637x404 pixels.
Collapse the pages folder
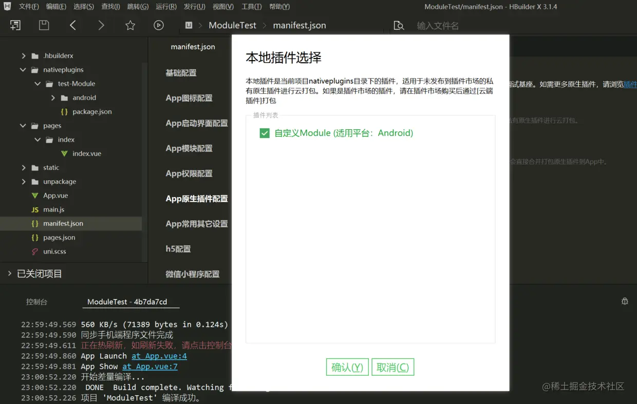pos(23,126)
